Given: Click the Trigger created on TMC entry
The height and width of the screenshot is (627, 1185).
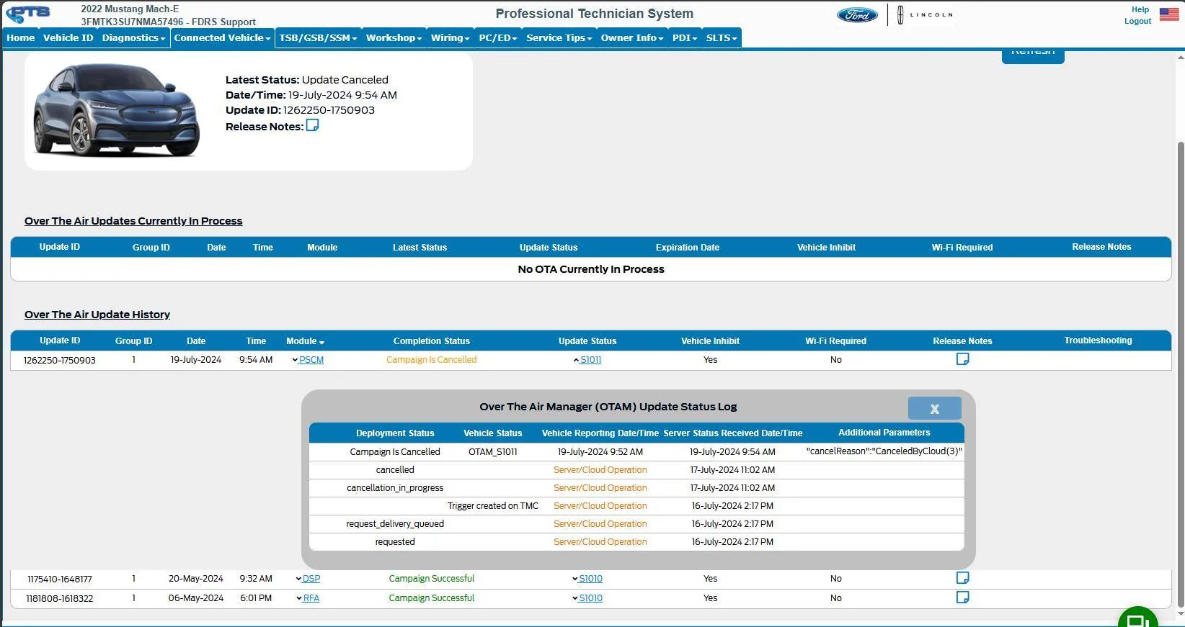Looking at the screenshot, I should pos(493,506).
